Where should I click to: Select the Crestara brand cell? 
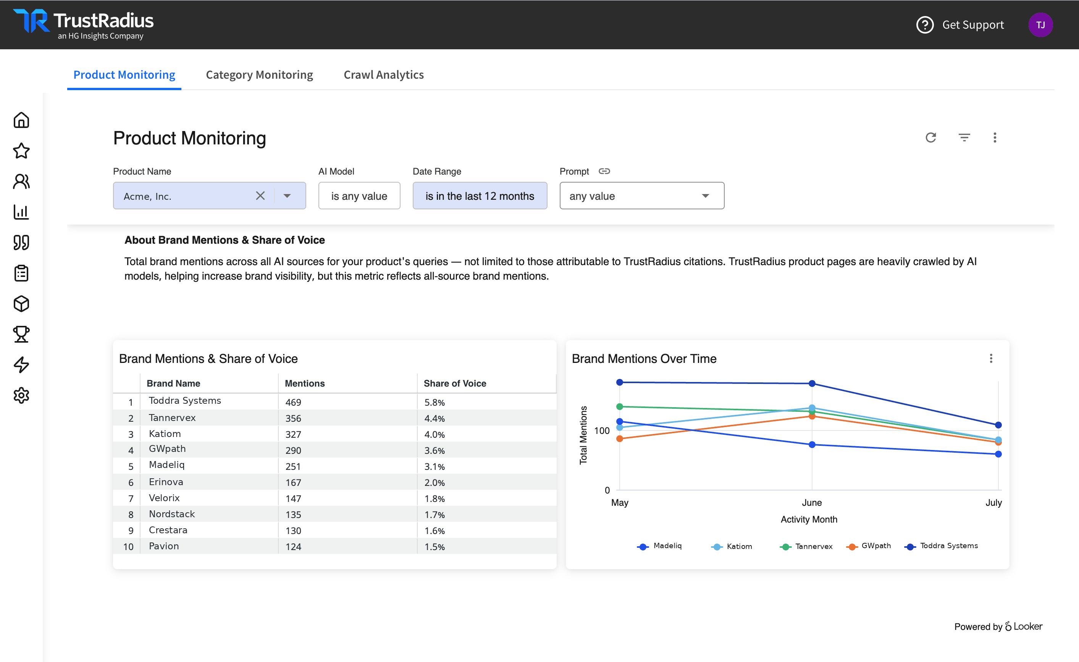[x=209, y=530]
